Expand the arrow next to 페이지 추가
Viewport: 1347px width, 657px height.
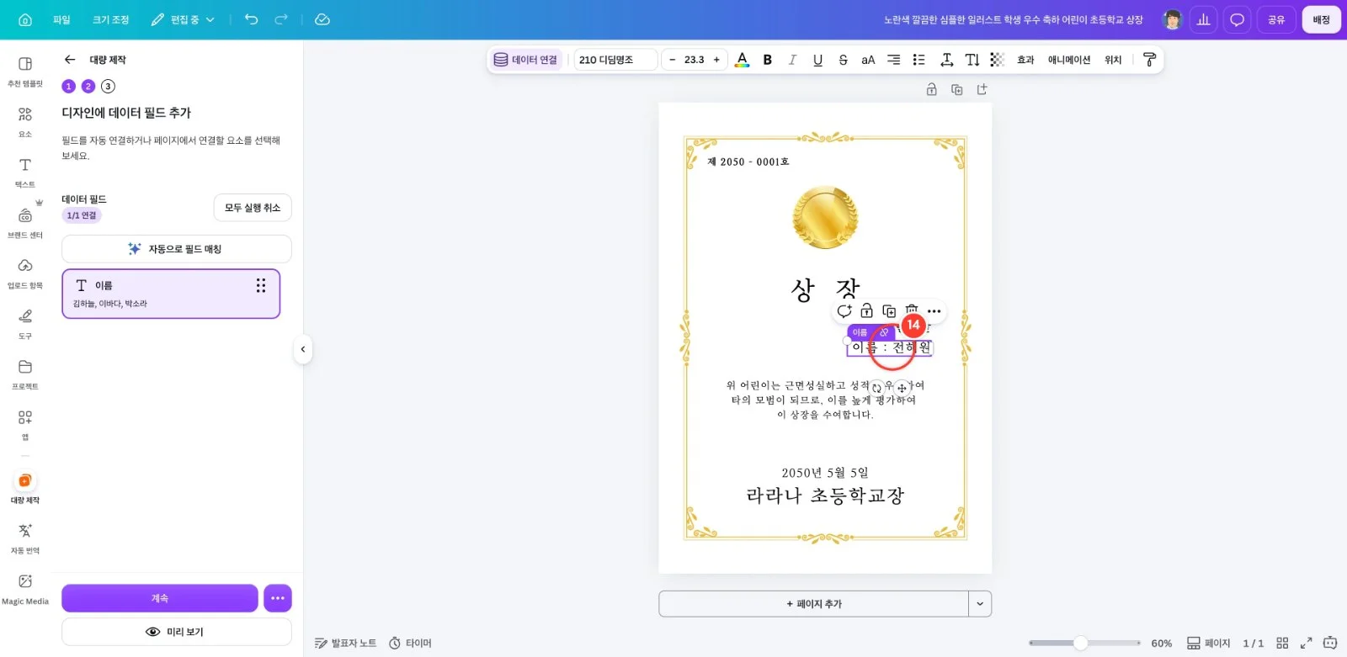click(980, 604)
